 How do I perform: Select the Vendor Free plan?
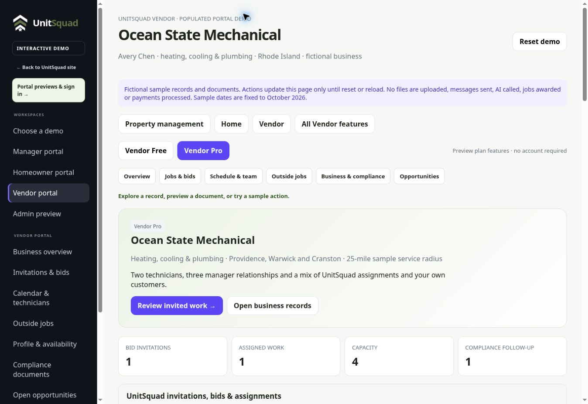coord(146,151)
